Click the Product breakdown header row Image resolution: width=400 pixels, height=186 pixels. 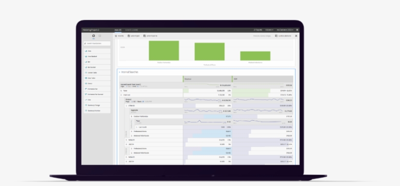click(154, 100)
